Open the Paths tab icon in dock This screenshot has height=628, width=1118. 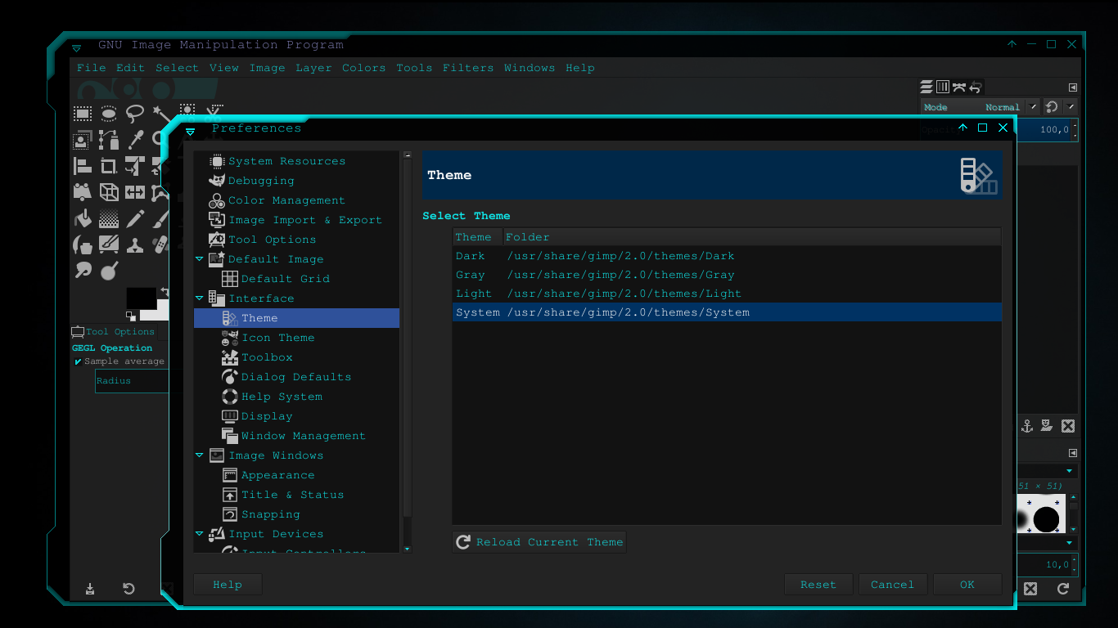[x=959, y=87]
